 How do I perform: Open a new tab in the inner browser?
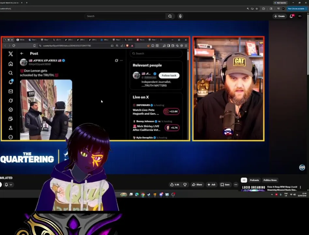click(x=161, y=40)
